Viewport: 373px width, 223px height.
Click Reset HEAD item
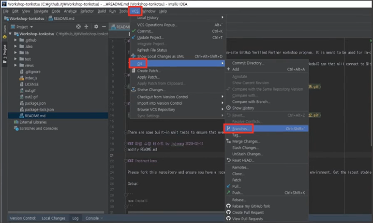(267, 160)
